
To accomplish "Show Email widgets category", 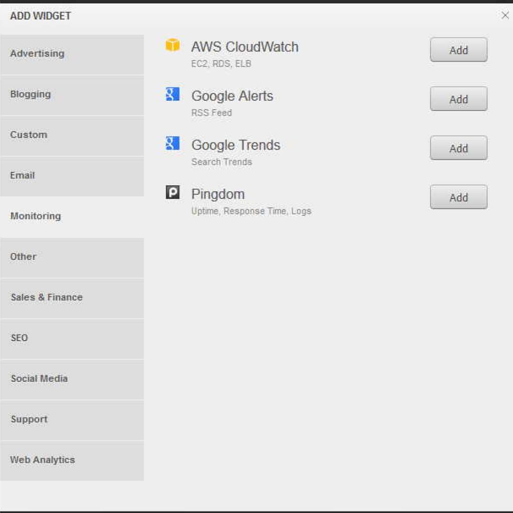I will coord(72,176).
